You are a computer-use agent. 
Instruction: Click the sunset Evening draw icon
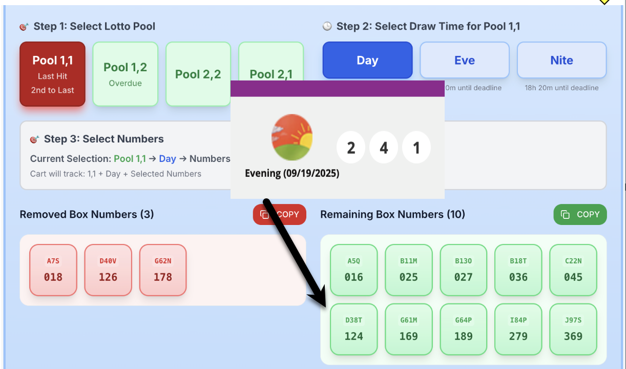pos(292,137)
